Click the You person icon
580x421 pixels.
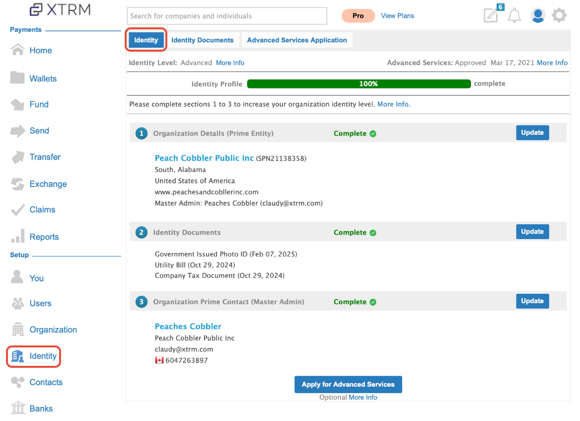17,277
